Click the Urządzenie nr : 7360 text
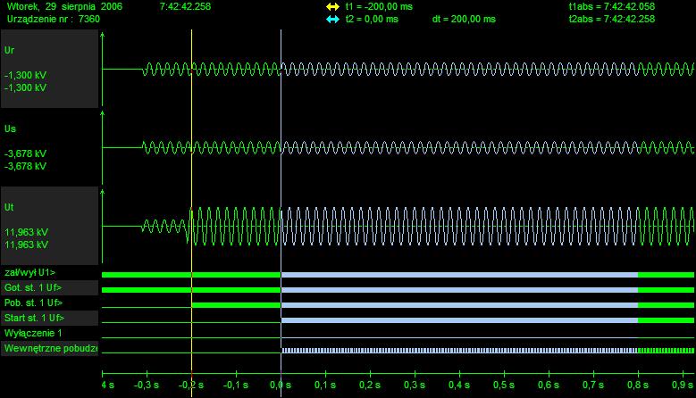Image resolution: width=696 pixels, height=398 pixels. 54,19
